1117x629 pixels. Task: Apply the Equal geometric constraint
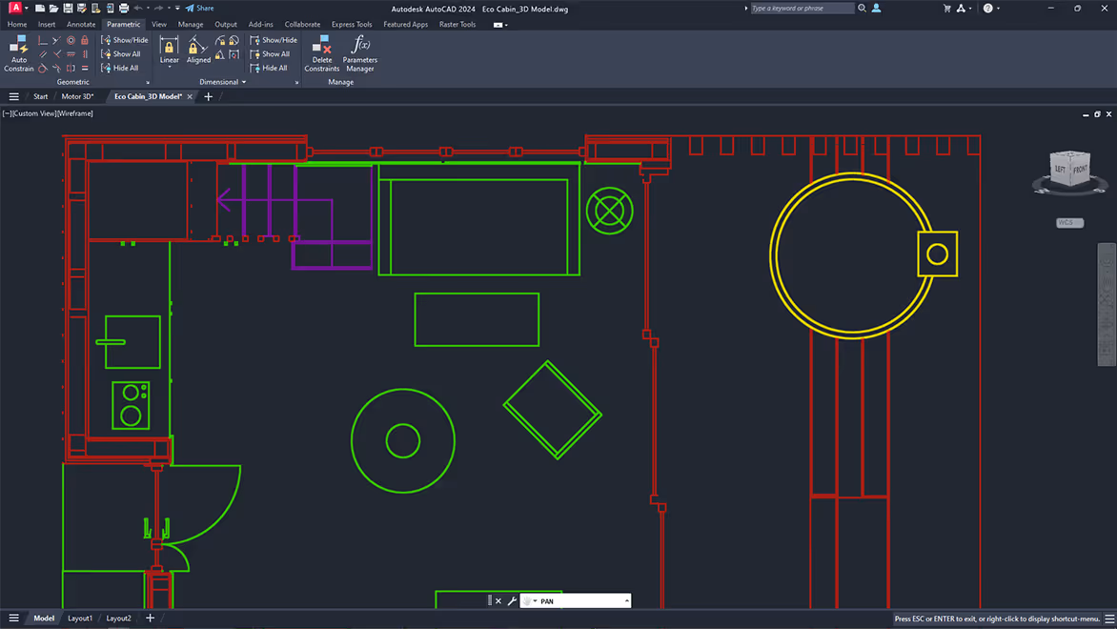click(x=85, y=69)
